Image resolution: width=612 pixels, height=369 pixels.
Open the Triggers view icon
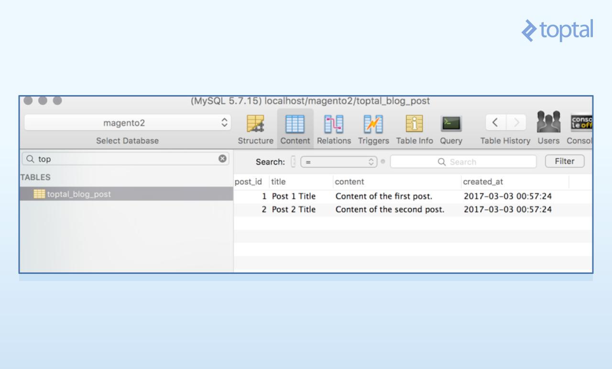pos(373,124)
